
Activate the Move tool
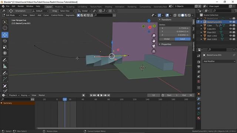(5, 35)
